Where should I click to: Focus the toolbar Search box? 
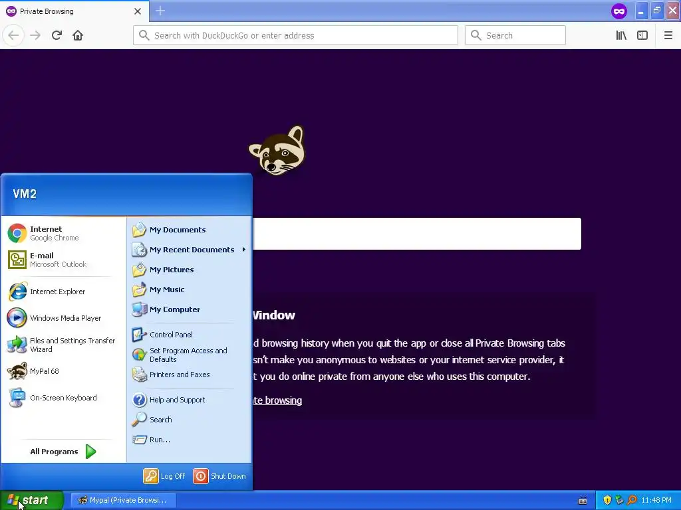[515, 35]
